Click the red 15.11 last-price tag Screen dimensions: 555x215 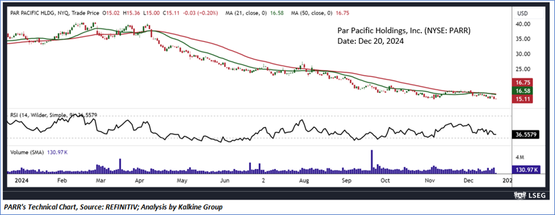pyautogui.click(x=522, y=99)
